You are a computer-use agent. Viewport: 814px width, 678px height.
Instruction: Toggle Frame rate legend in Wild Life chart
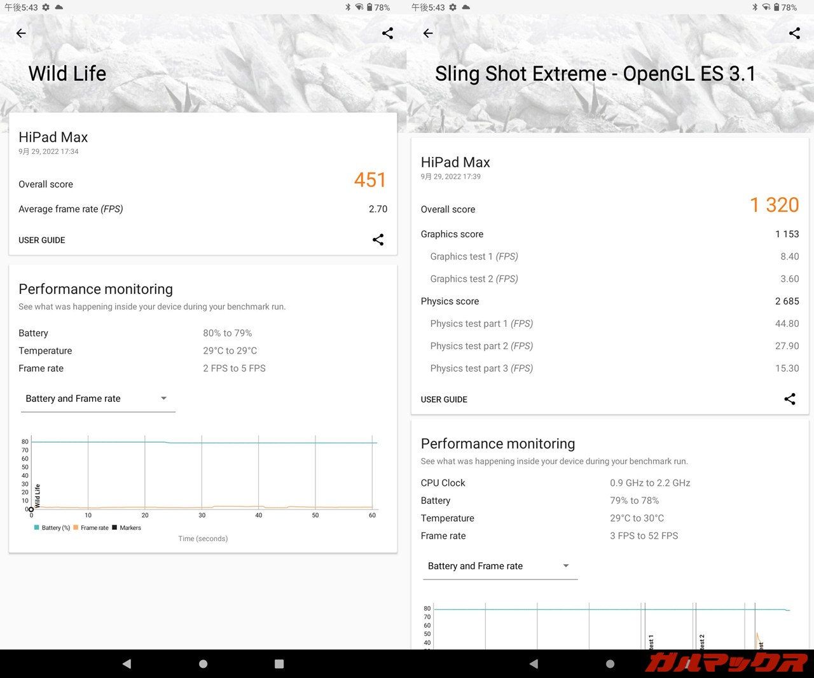pos(91,528)
